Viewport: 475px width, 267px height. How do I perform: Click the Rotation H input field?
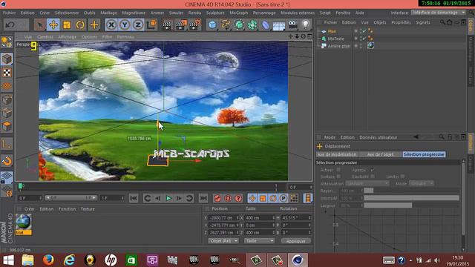click(296, 217)
